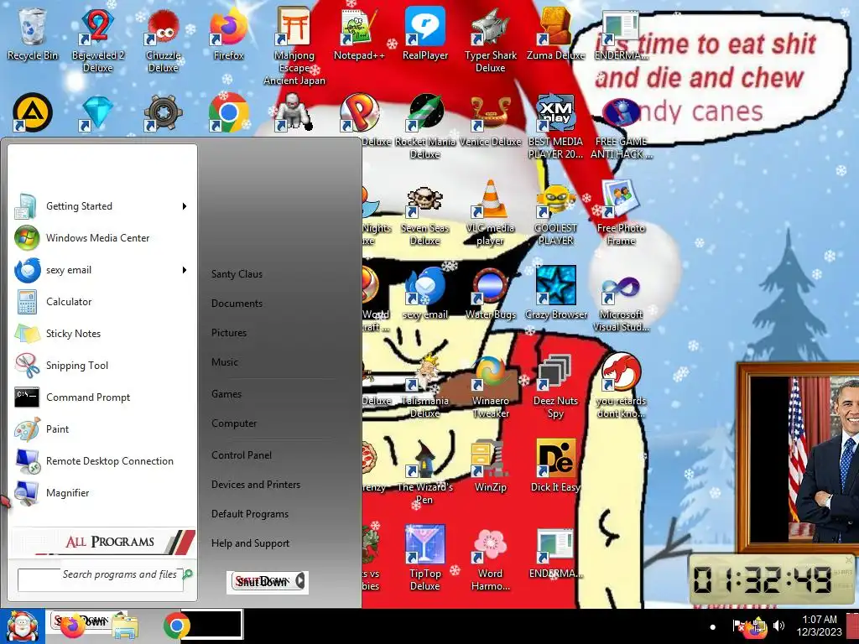Open the taskbar clock showing 1:07 AM

click(820, 626)
